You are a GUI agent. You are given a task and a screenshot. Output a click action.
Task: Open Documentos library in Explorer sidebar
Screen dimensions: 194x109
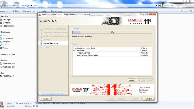click(x=8, y=38)
